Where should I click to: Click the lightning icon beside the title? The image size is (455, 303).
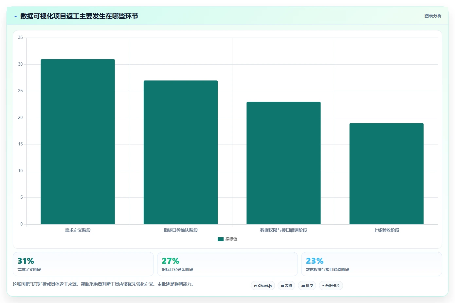(15, 16)
